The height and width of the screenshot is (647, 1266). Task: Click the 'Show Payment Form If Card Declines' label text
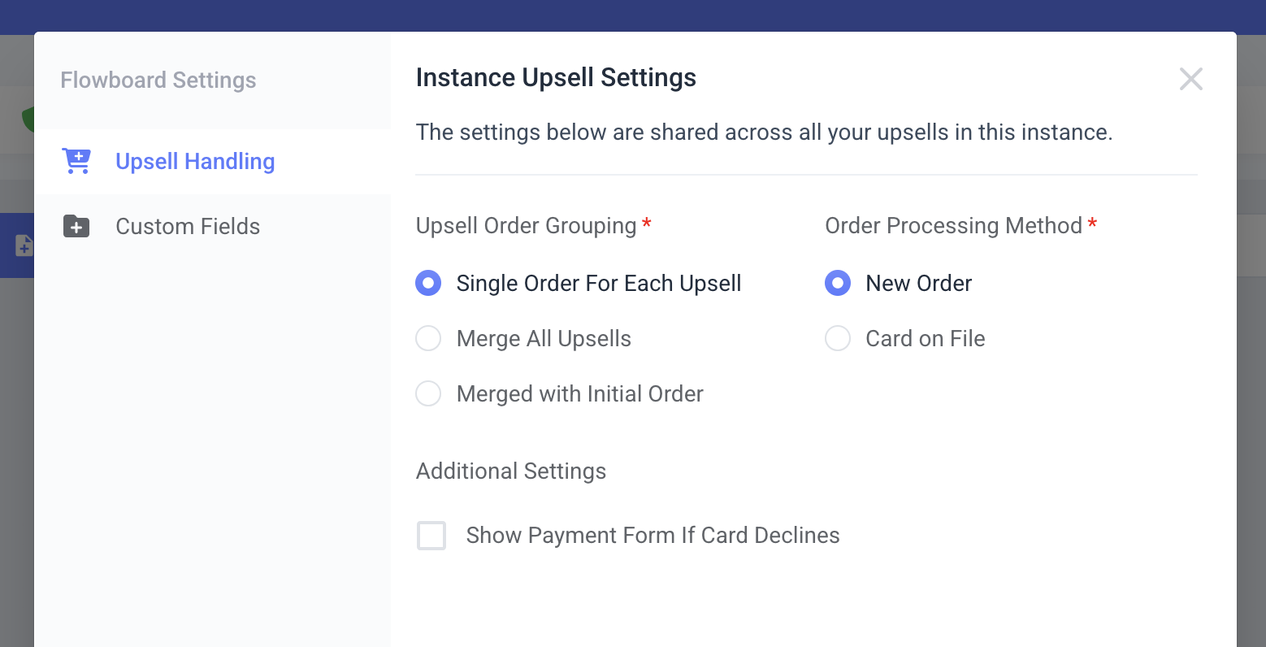[653, 536]
